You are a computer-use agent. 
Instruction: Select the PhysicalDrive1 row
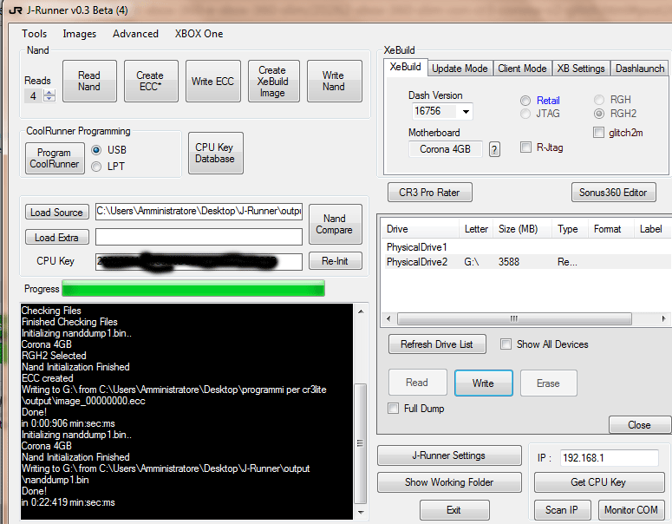coord(525,247)
